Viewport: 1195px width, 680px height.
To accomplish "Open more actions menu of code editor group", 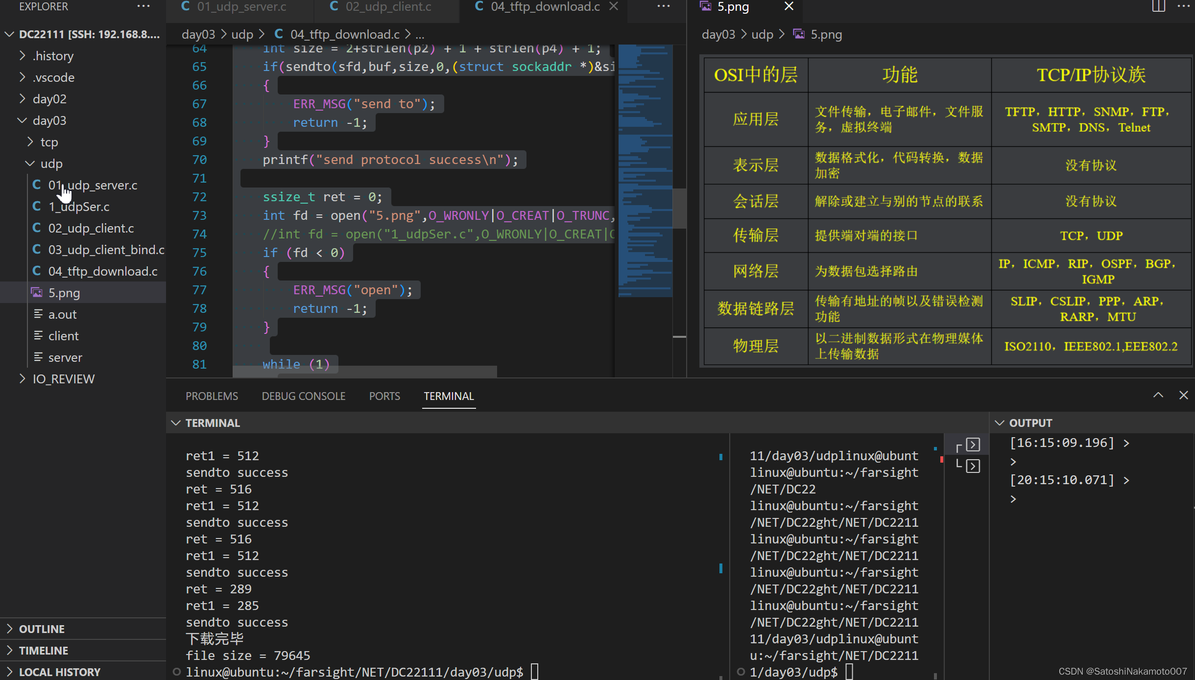I will click(664, 6).
